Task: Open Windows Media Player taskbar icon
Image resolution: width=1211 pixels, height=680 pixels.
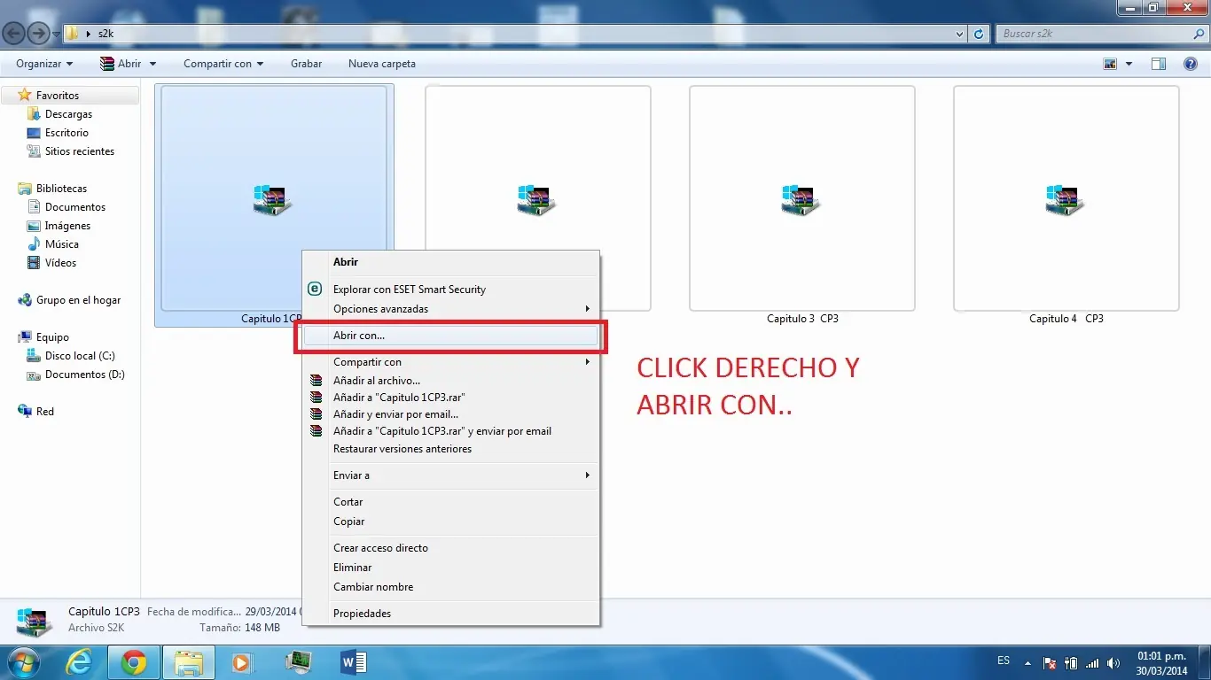Action: pos(240,662)
